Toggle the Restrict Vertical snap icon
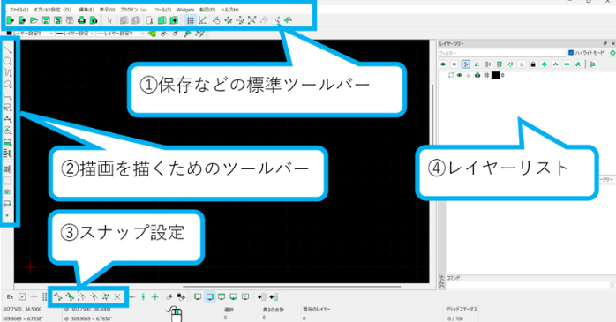 click(x=143, y=297)
